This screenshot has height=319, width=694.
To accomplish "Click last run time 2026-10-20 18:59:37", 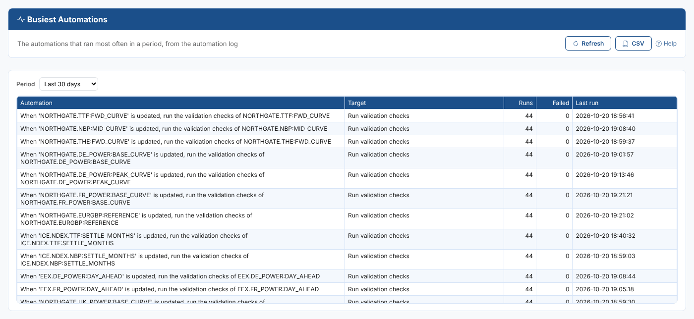I will (605, 142).
